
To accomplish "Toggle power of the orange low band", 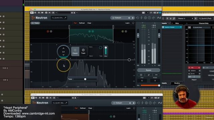I will pos(48,31).
